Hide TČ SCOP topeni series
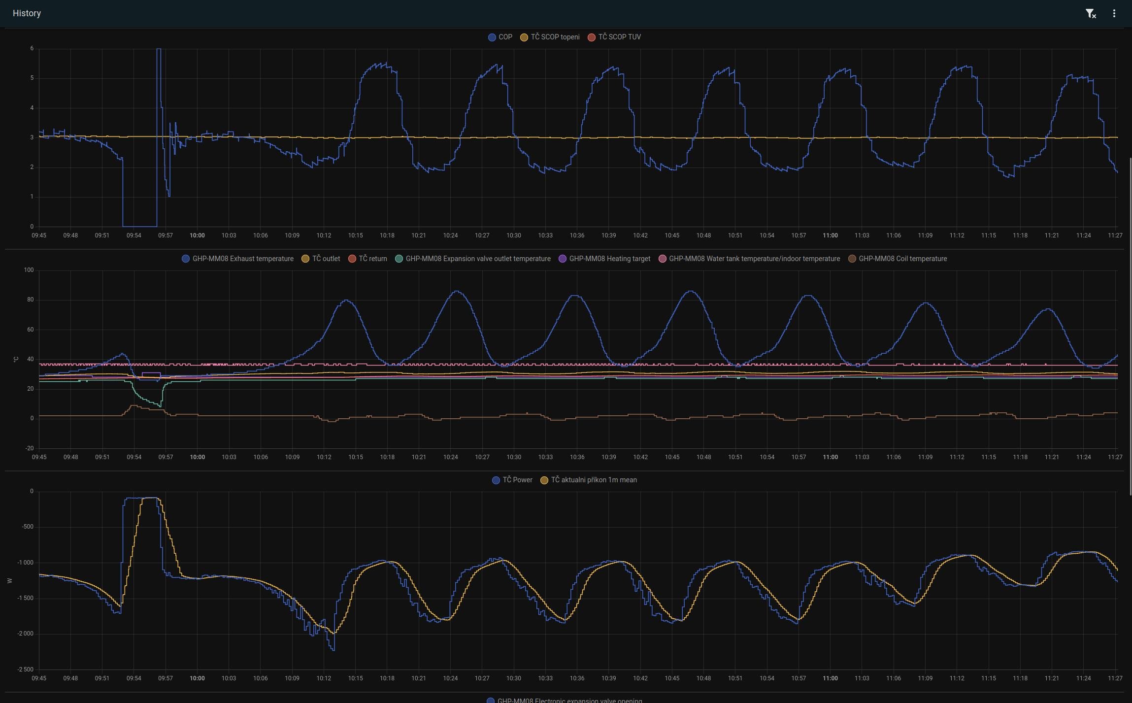 coord(555,37)
